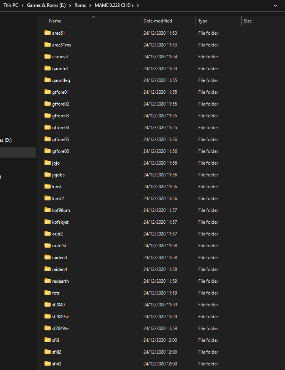Viewport: 285px width, 370px height.
Task: Click date modified of carnevil row
Action: (x=160, y=57)
